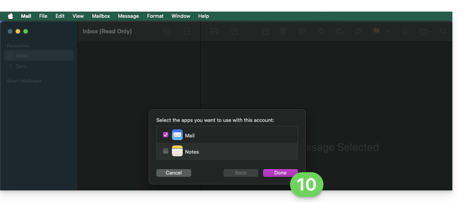Screen dimensions: 464x202
Task: Click the Delete trash can icon
Action: [x=283, y=31]
